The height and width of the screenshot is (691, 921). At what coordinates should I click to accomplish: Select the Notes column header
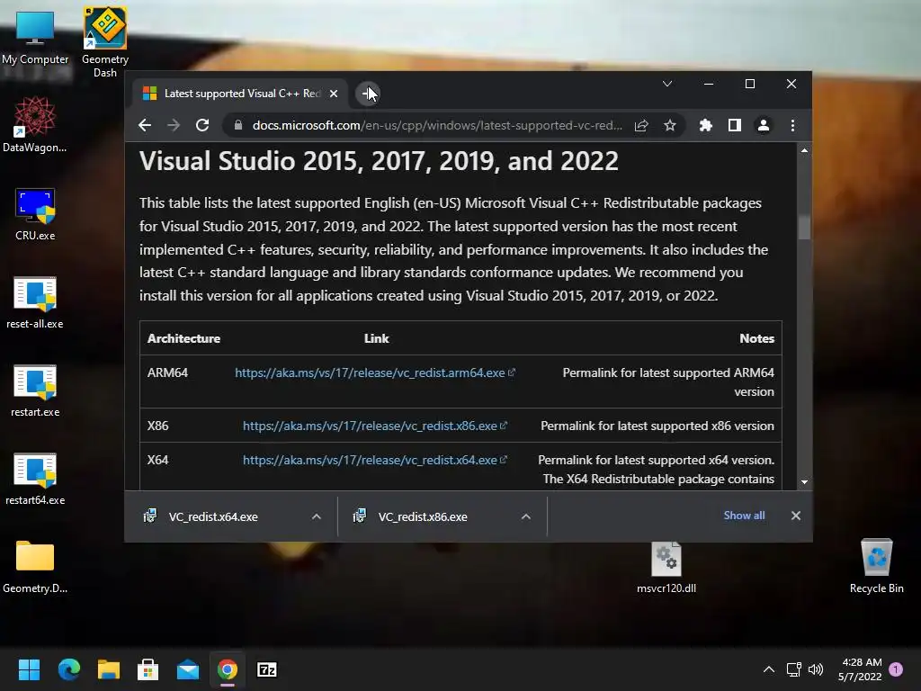[756, 338]
